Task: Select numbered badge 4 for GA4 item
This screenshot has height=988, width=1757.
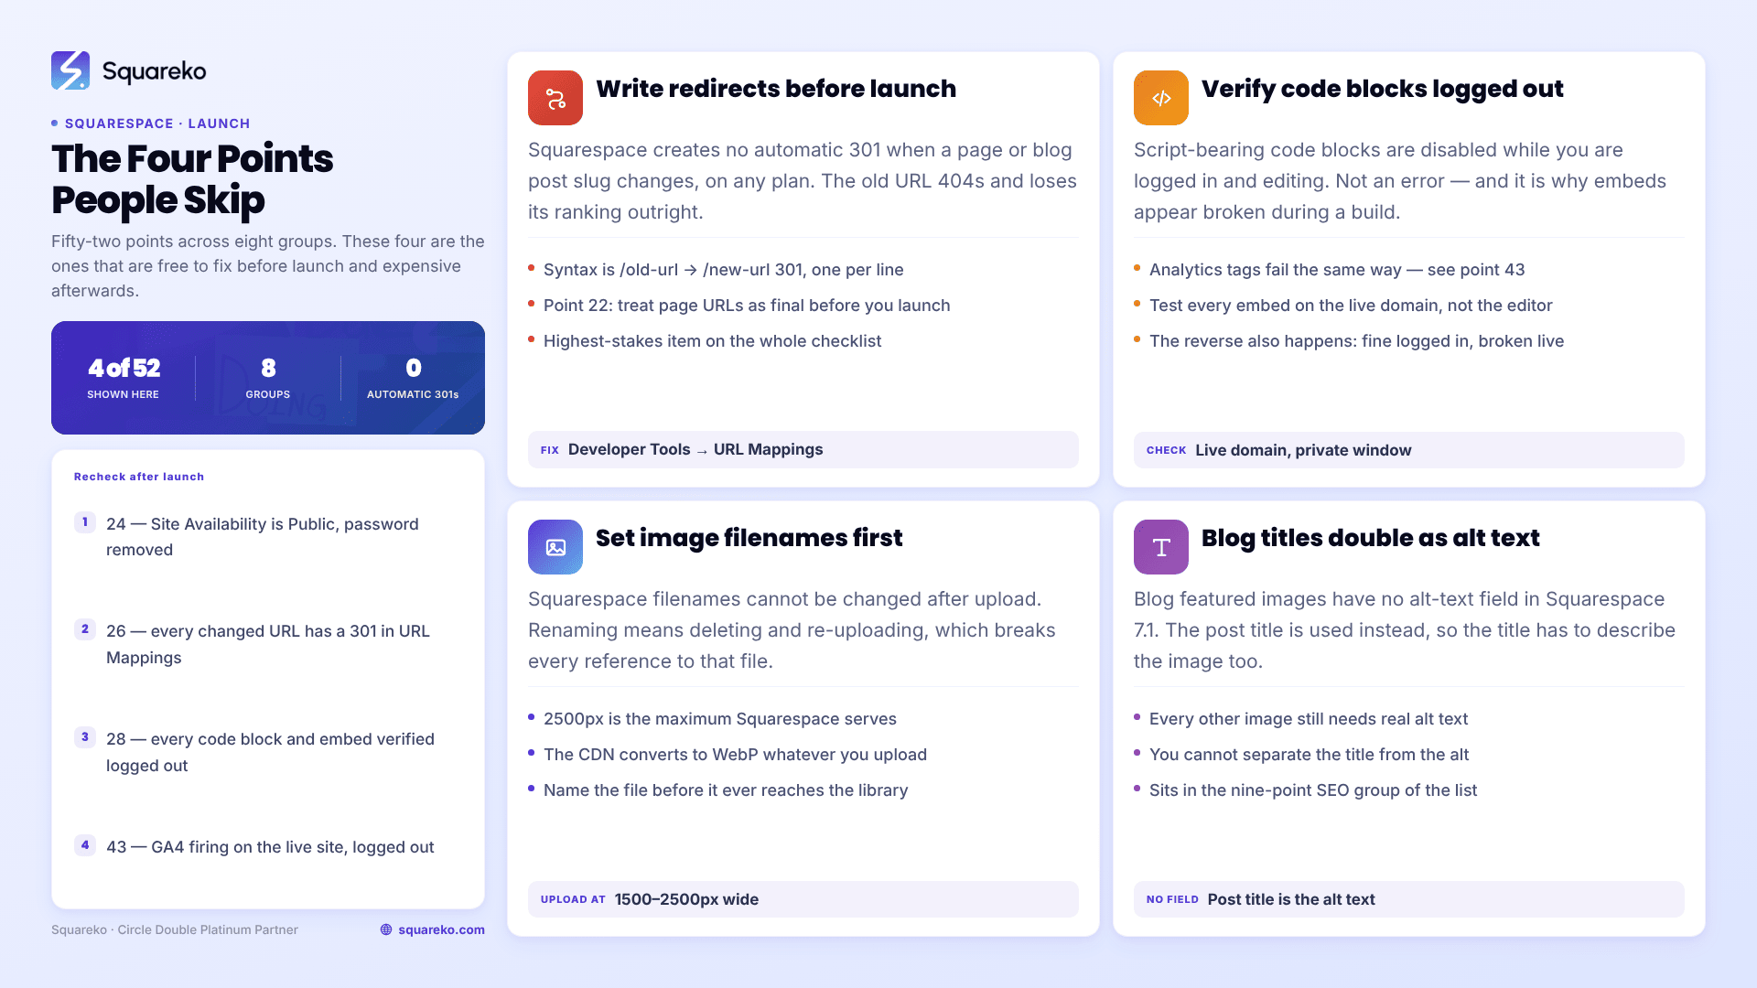Action: pos(85,845)
